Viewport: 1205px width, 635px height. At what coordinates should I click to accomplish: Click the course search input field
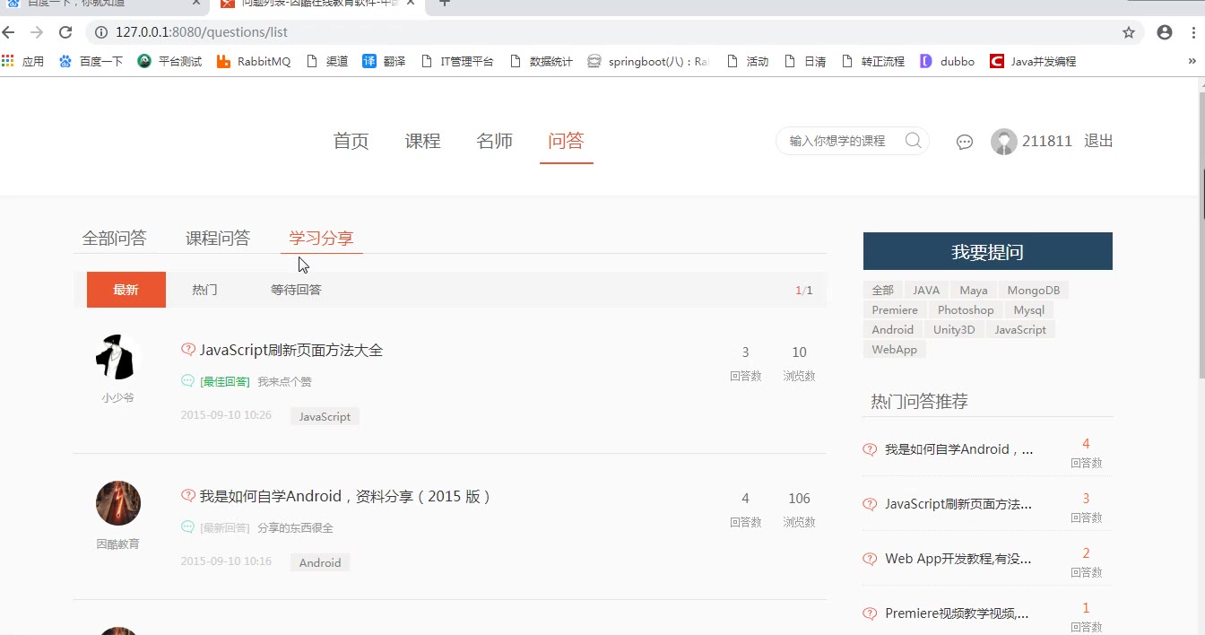coord(838,141)
